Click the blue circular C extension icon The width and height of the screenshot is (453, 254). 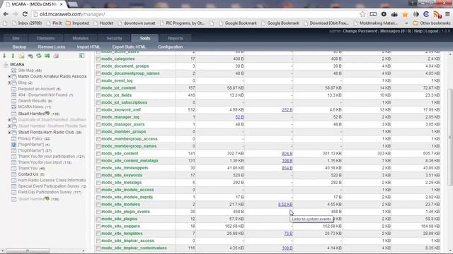tap(426, 14)
